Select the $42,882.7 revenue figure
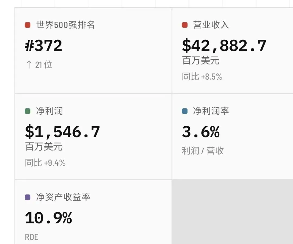This screenshot has height=244, width=293. pos(224,46)
